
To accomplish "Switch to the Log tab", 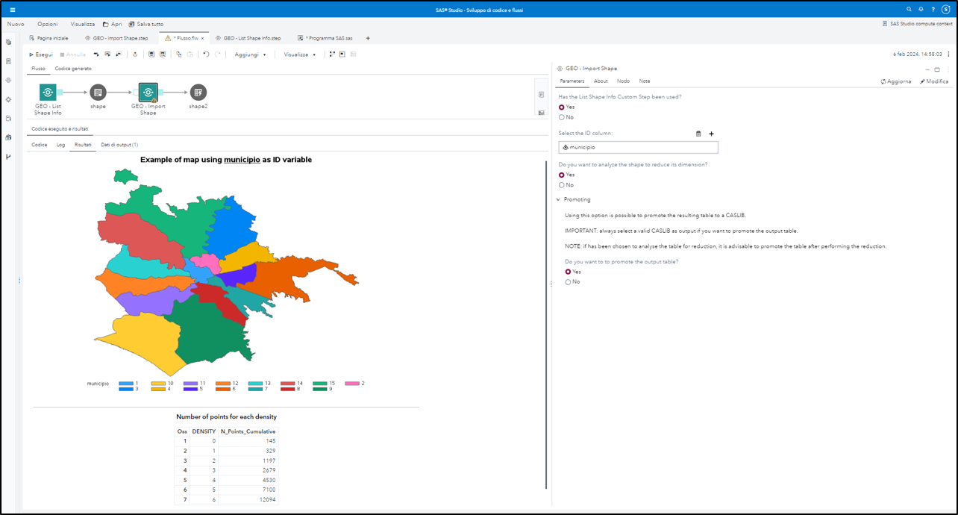I will tap(61, 145).
